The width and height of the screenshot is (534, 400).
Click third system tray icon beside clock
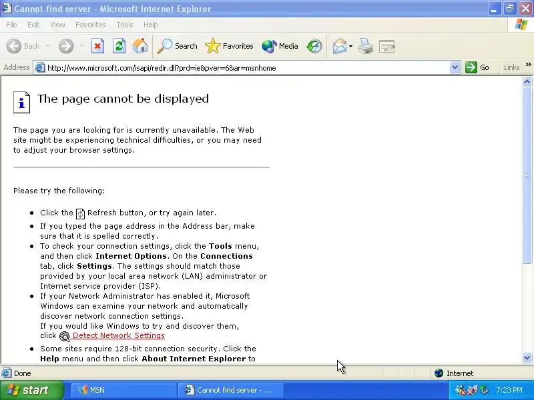tap(483, 390)
